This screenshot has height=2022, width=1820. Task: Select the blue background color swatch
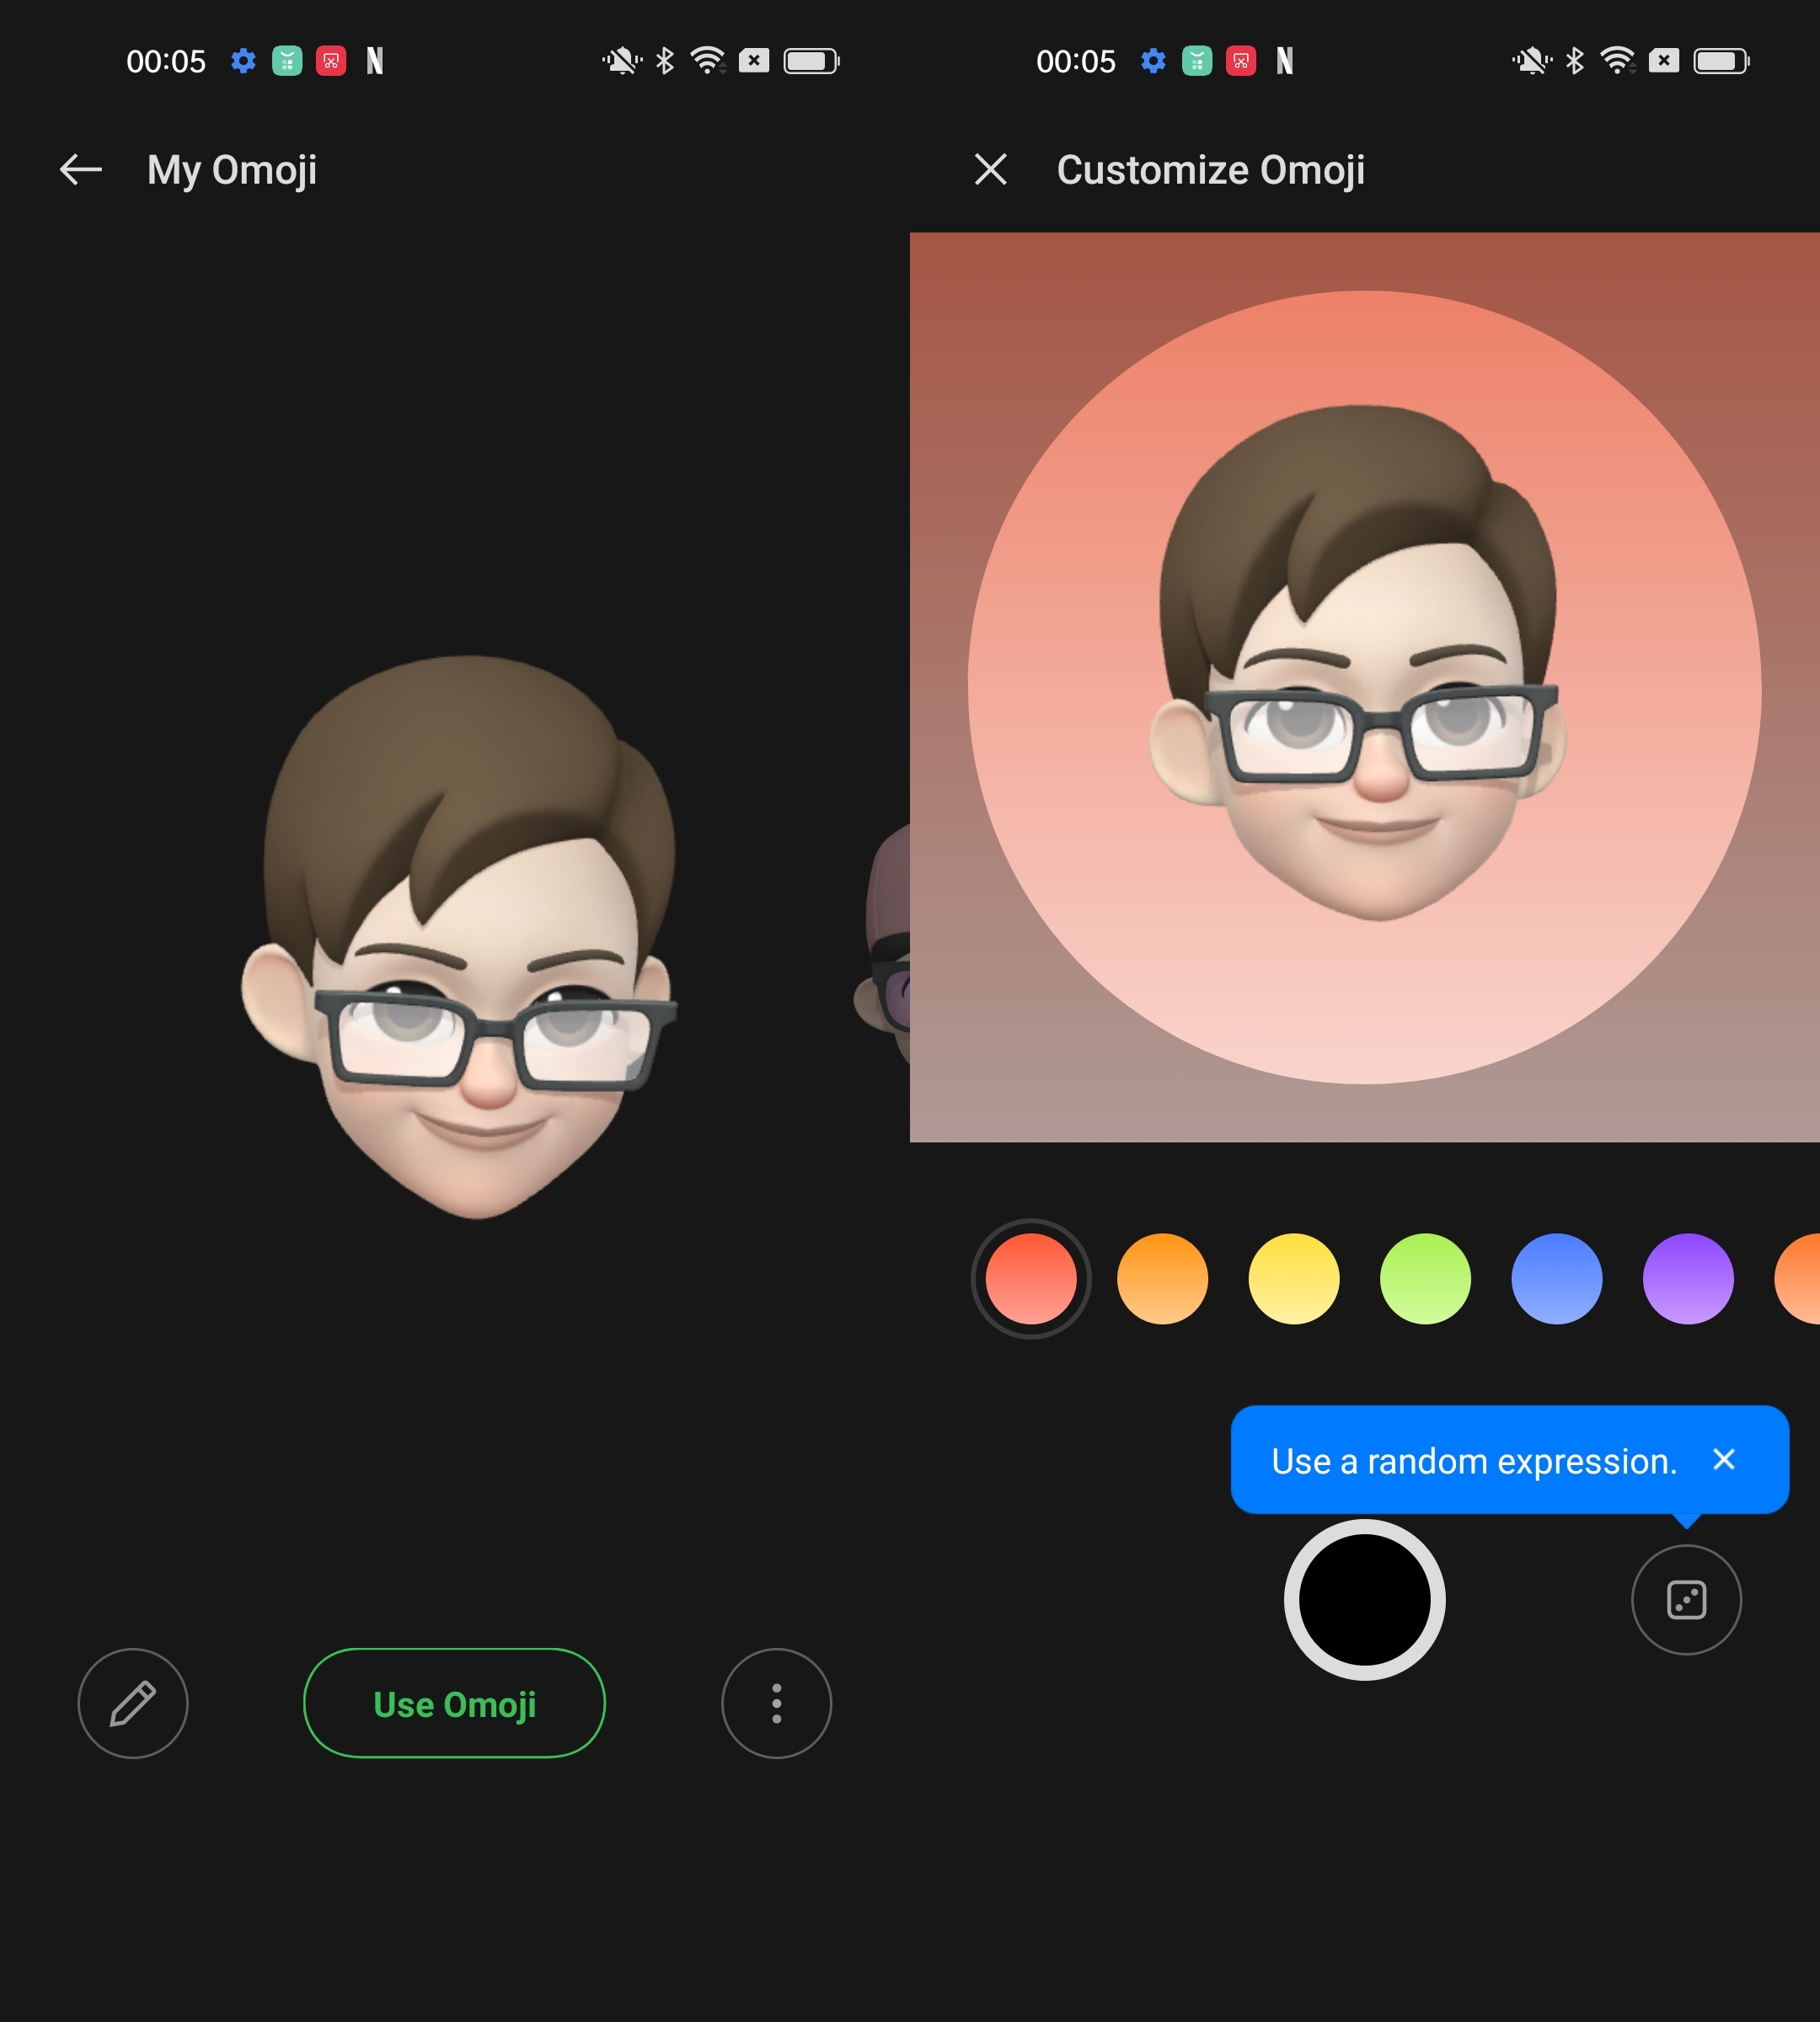(x=1557, y=1279)
